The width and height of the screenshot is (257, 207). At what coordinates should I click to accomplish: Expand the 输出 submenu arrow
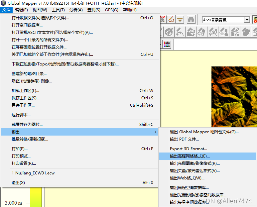pos(155,132)
